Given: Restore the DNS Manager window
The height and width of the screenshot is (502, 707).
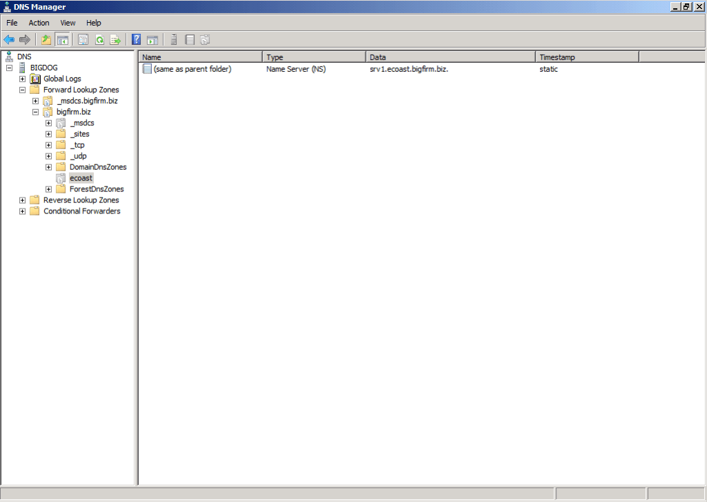Looking at the screenshot, I should (686, 7).
